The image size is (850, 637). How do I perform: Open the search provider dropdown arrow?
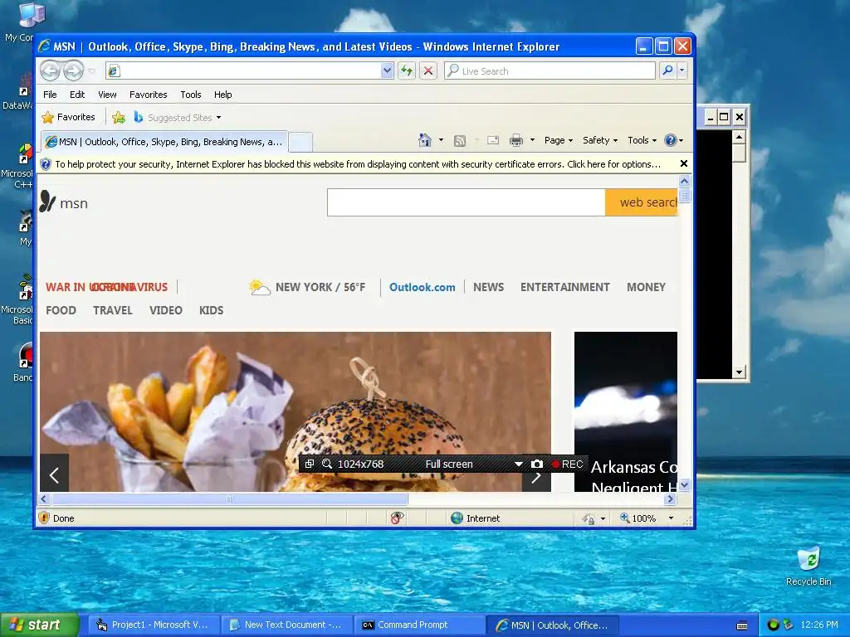click(682, 71)
